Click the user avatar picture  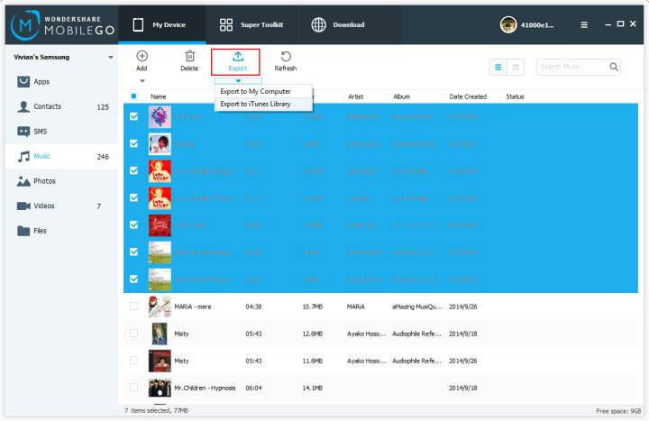[x=508, y=25]
